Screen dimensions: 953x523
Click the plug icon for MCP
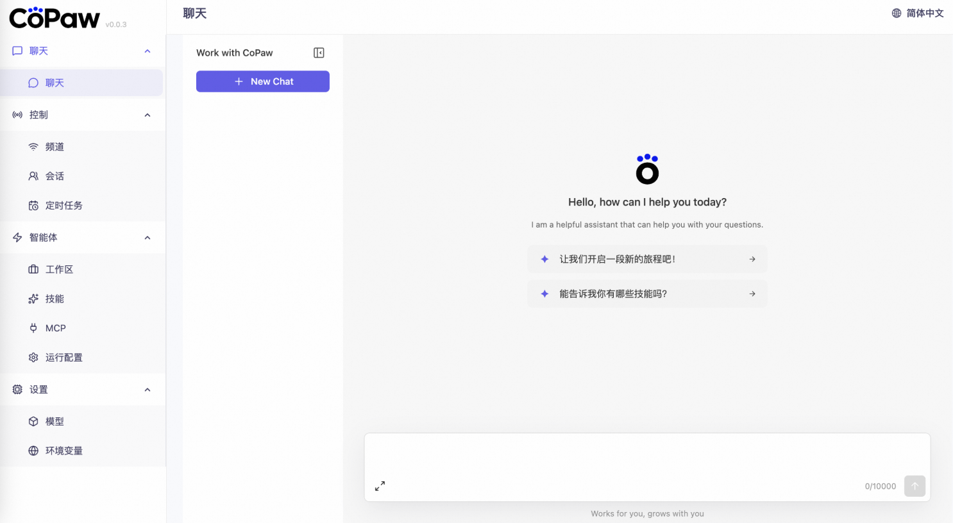tap(33, 328)
